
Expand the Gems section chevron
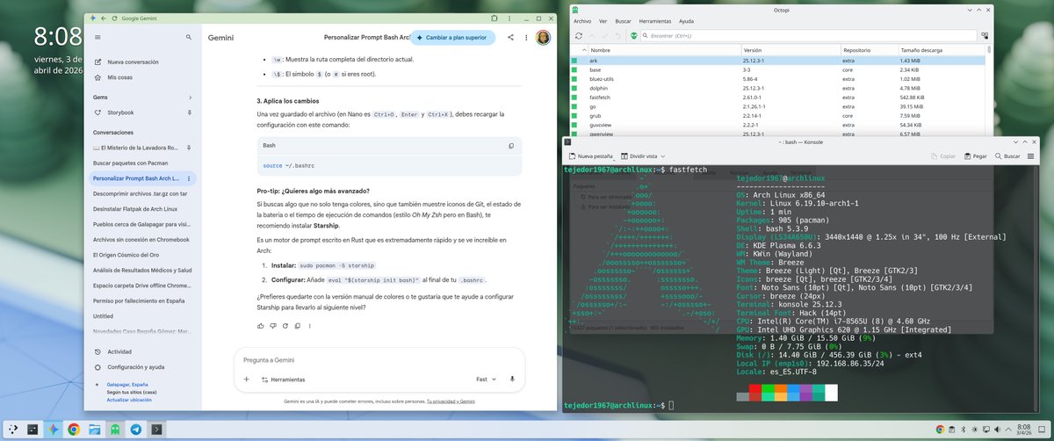(x=191, y=98)
